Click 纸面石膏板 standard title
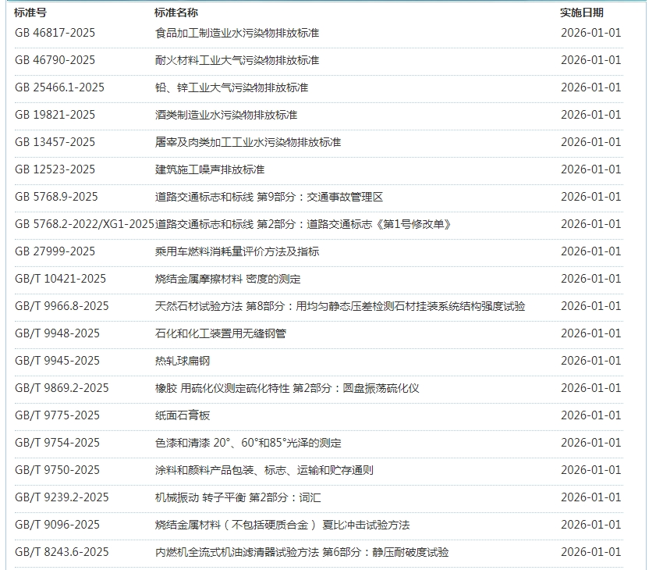663x570 pixels. [x=183, y=415]
